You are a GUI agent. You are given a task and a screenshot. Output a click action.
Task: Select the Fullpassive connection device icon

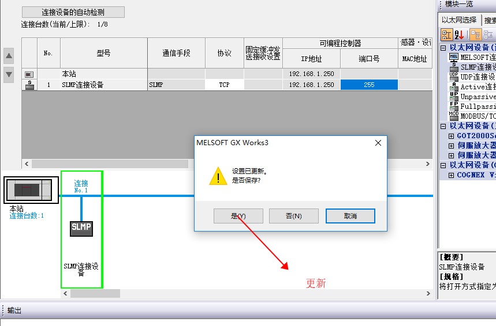point(454,106)
